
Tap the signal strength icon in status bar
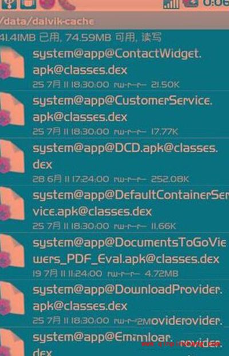pyautogui.click(x=171, y=4)
